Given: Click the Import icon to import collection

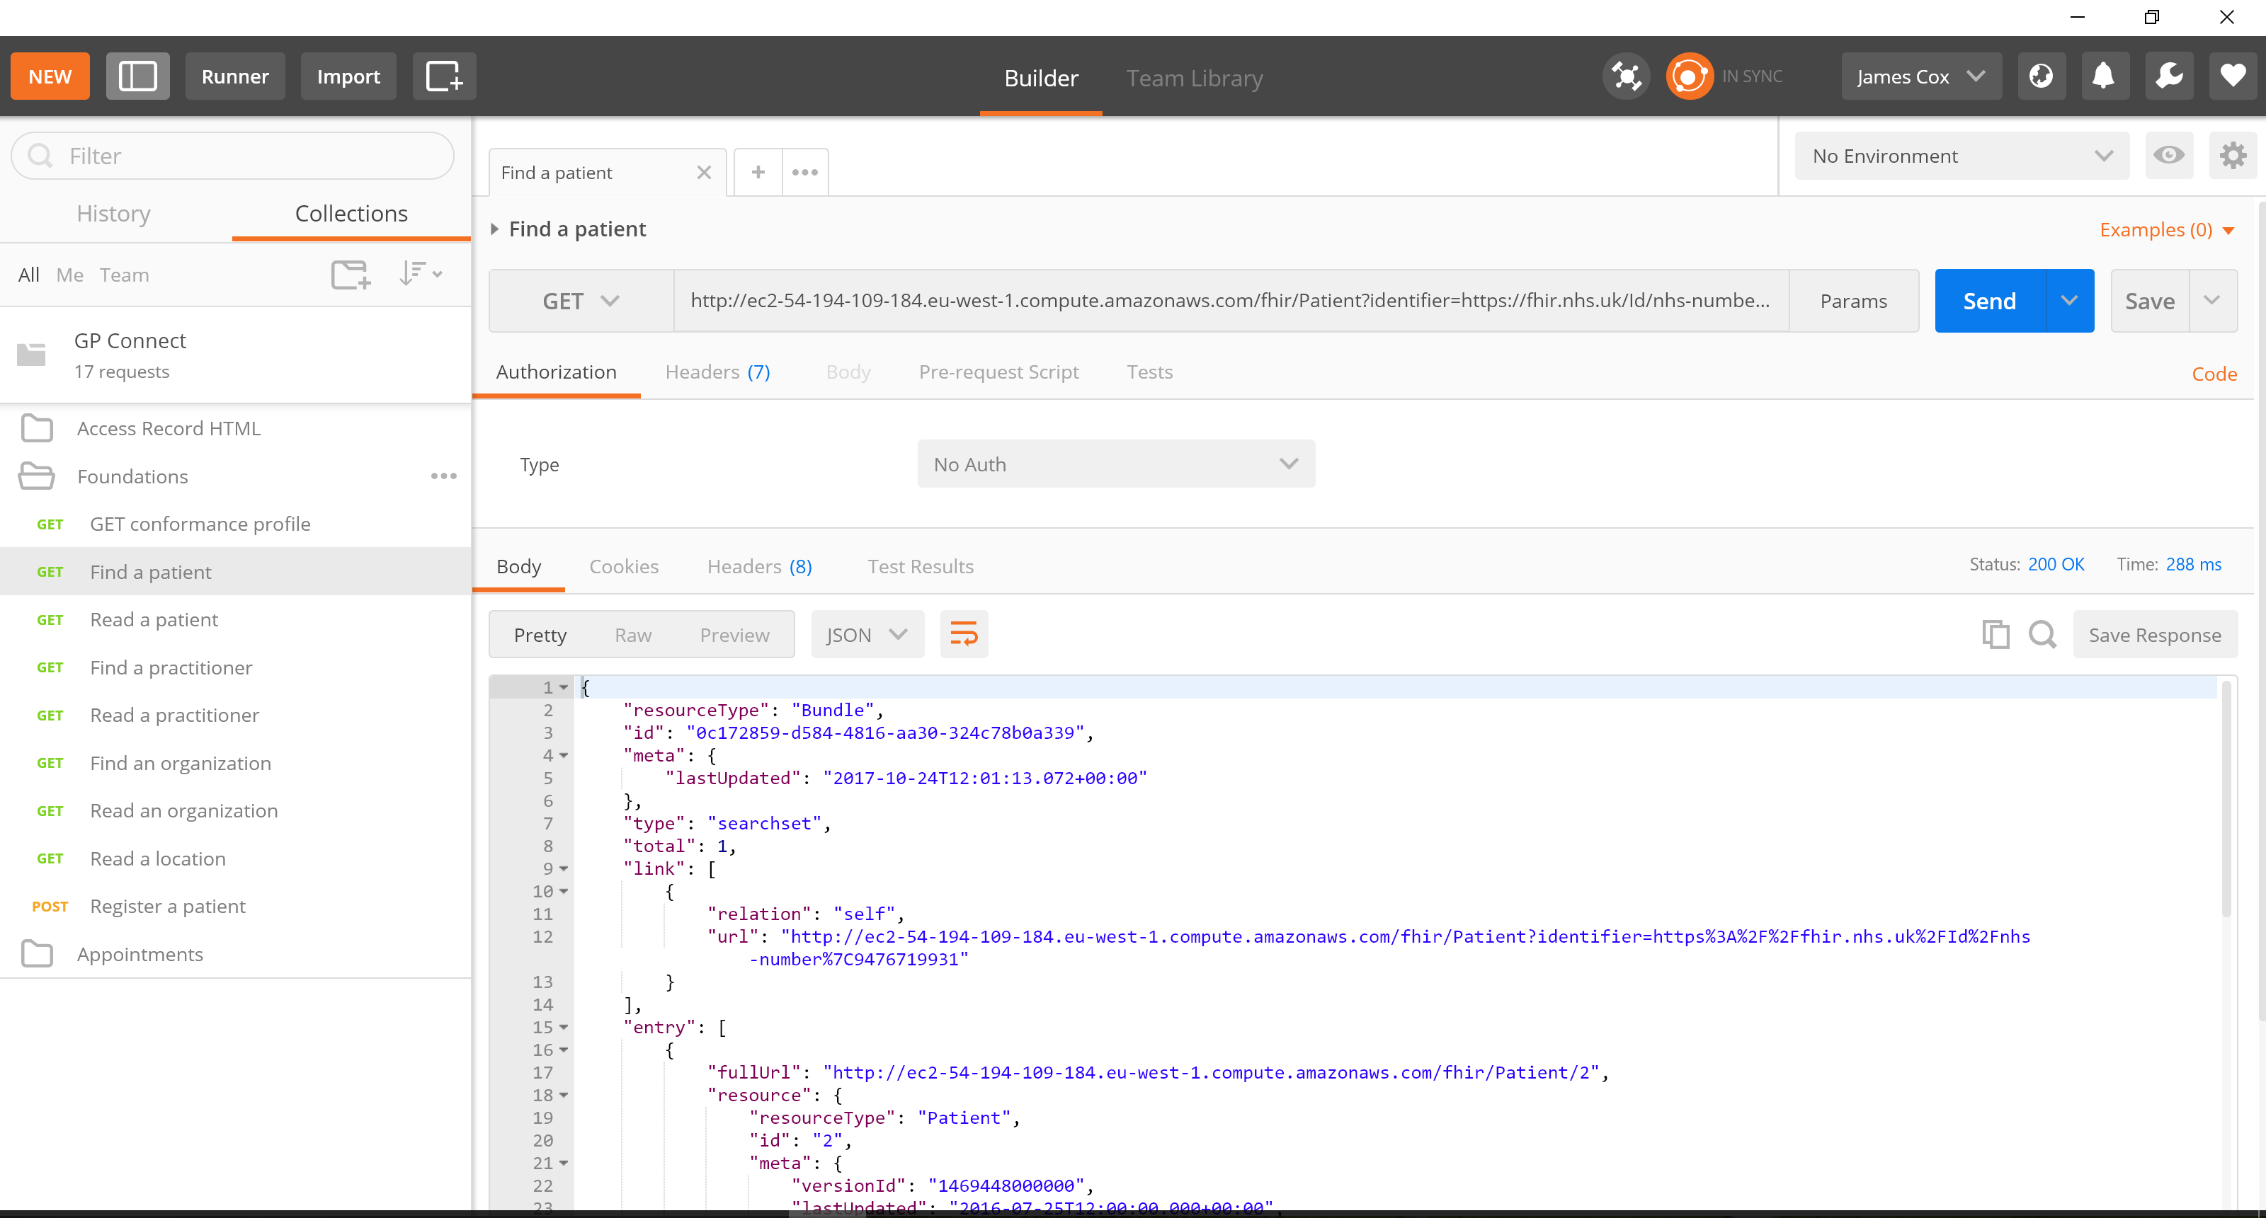Looking at the screenshot, I should tap(347, 76).
